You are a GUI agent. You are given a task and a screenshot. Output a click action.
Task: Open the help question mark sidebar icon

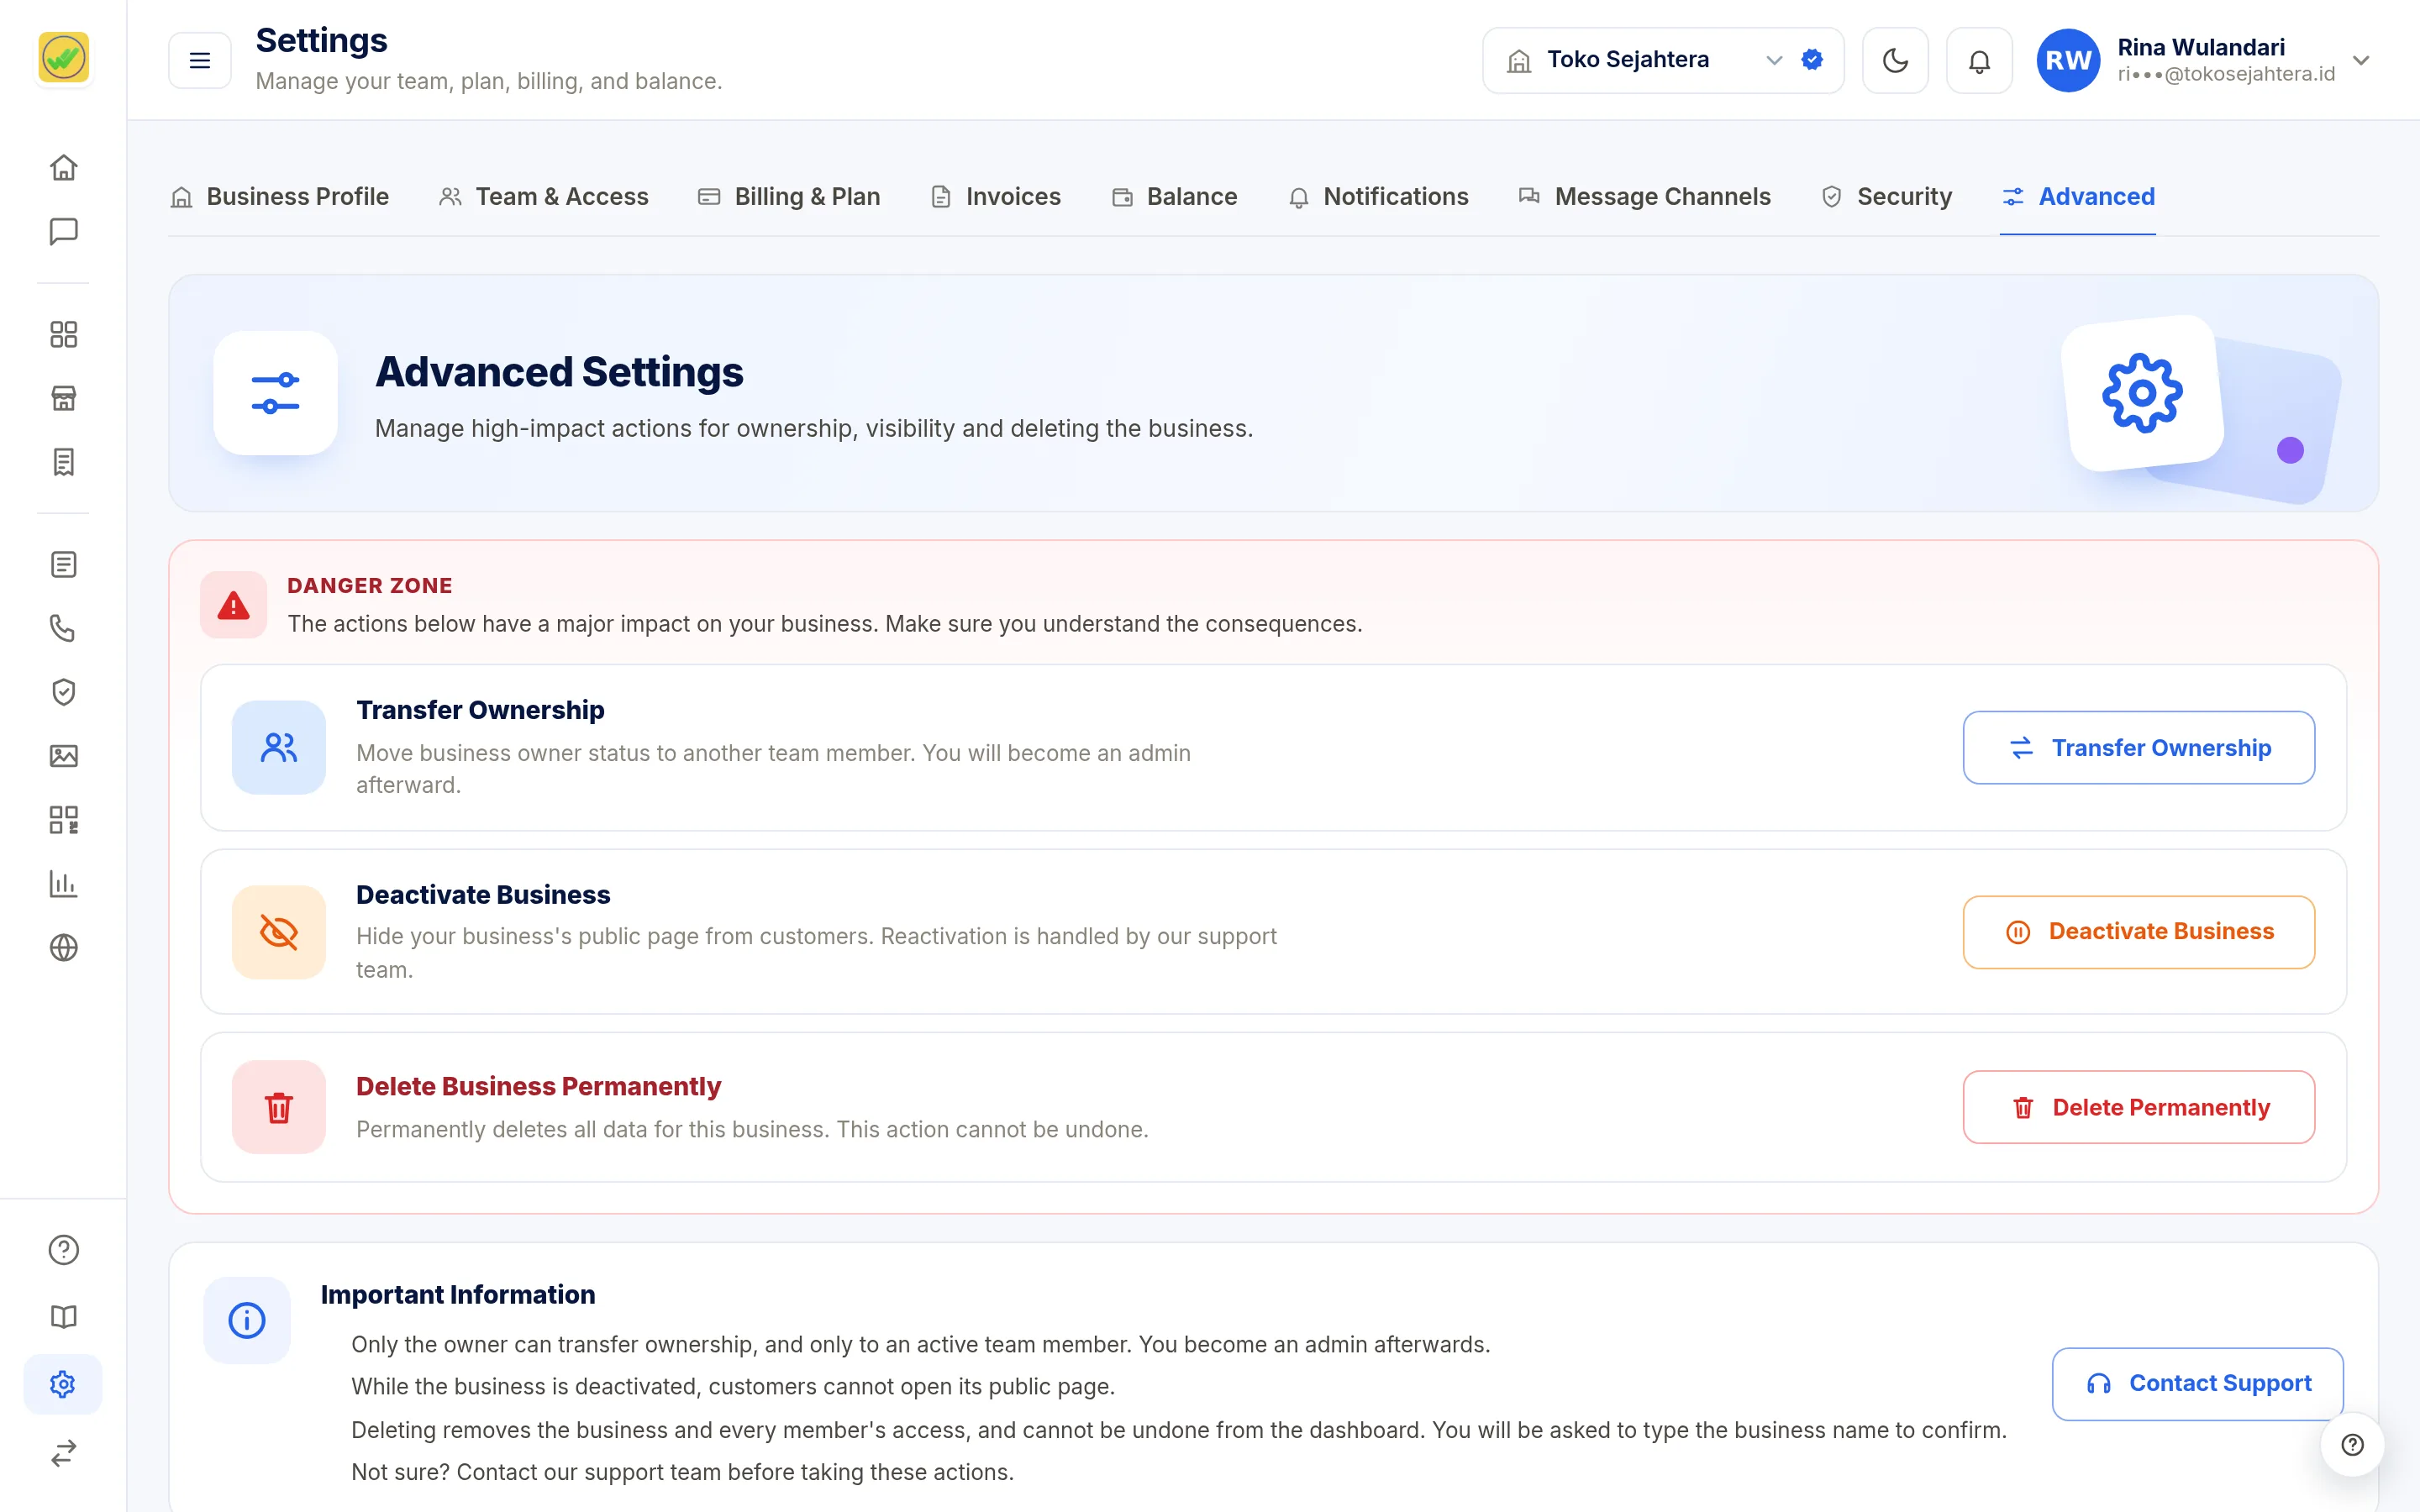pos(63,1250)
